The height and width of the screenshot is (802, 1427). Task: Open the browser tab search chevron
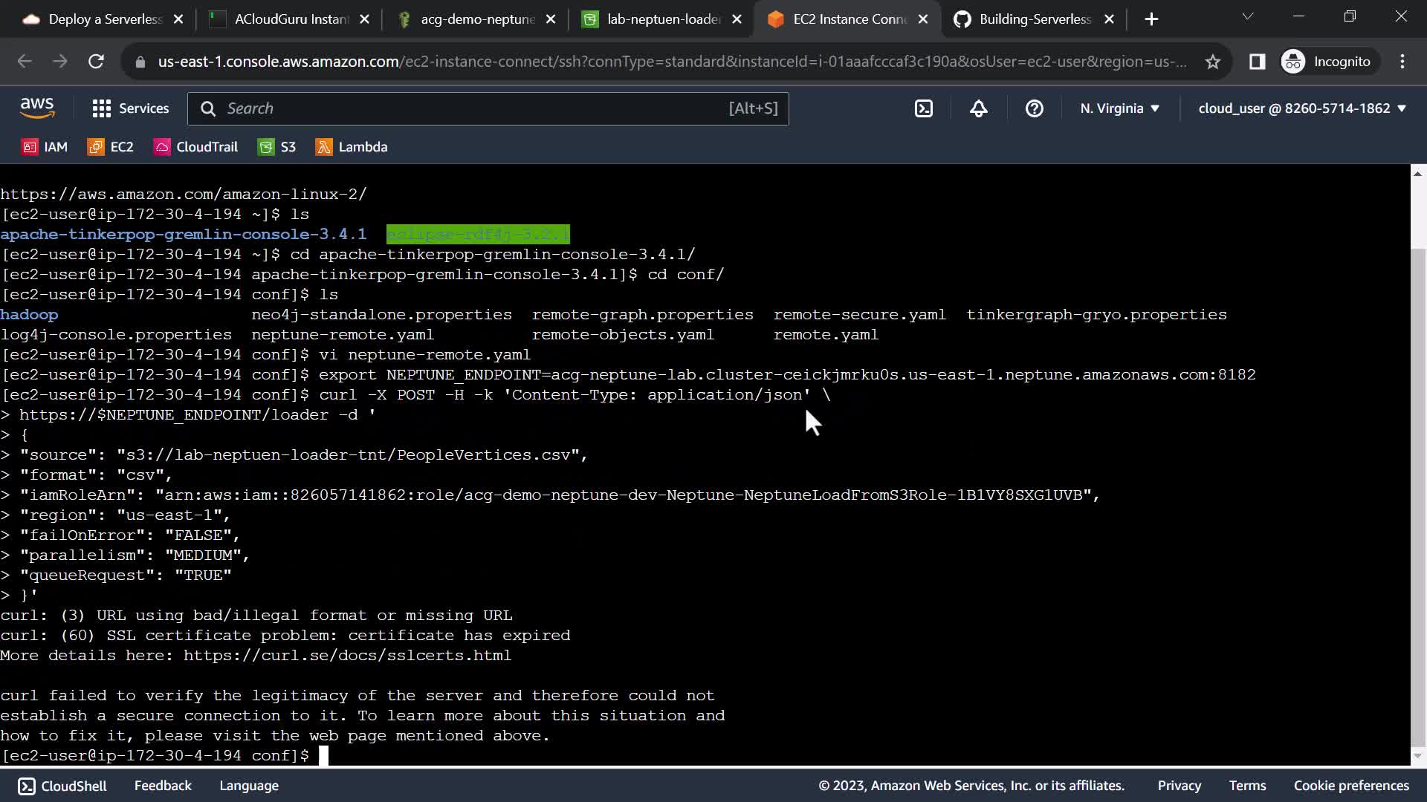[x=1248, y=16]
